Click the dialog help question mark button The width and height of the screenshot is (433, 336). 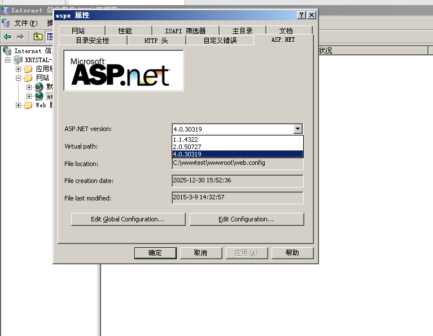pyautogui.click(x=301, y=15)
